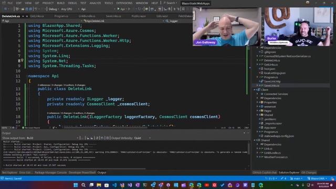This screenshot has height=189, width=336.
Task: Select GetLinks.cs in Solution Explorer
Action: tap(271, 65)
